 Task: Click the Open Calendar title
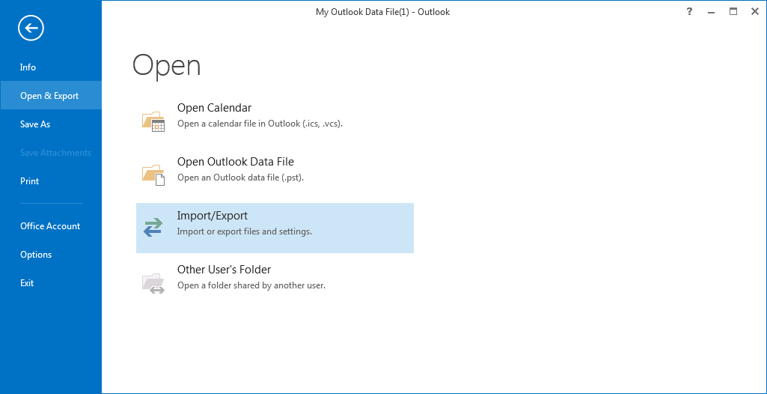(x=214, y=108)
